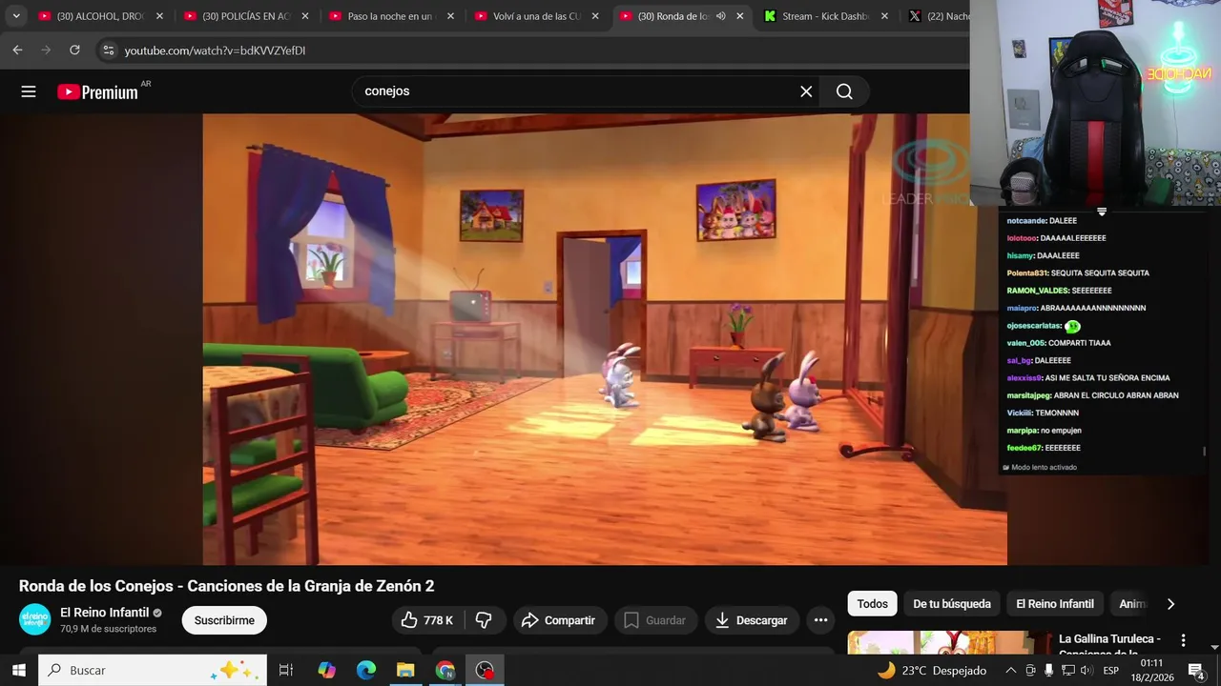Reload the page
1221x686 pixels.
(x=74, y=50)
